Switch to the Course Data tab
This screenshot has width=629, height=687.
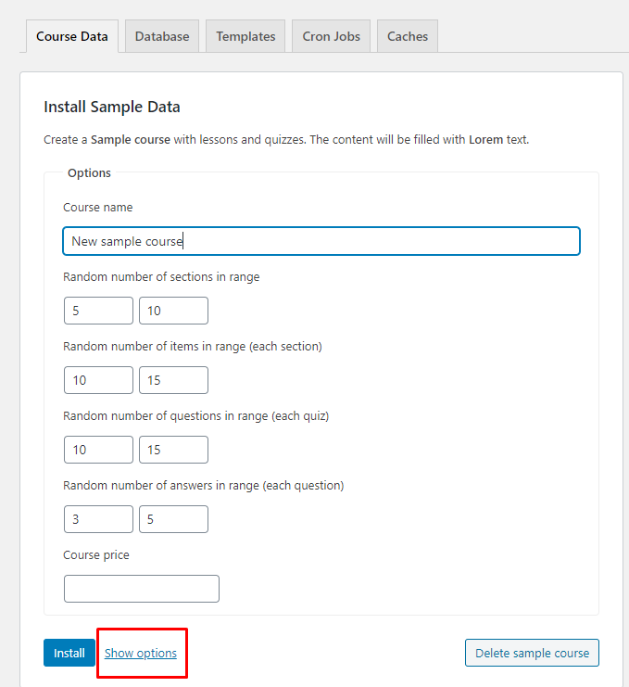[71, 37]
